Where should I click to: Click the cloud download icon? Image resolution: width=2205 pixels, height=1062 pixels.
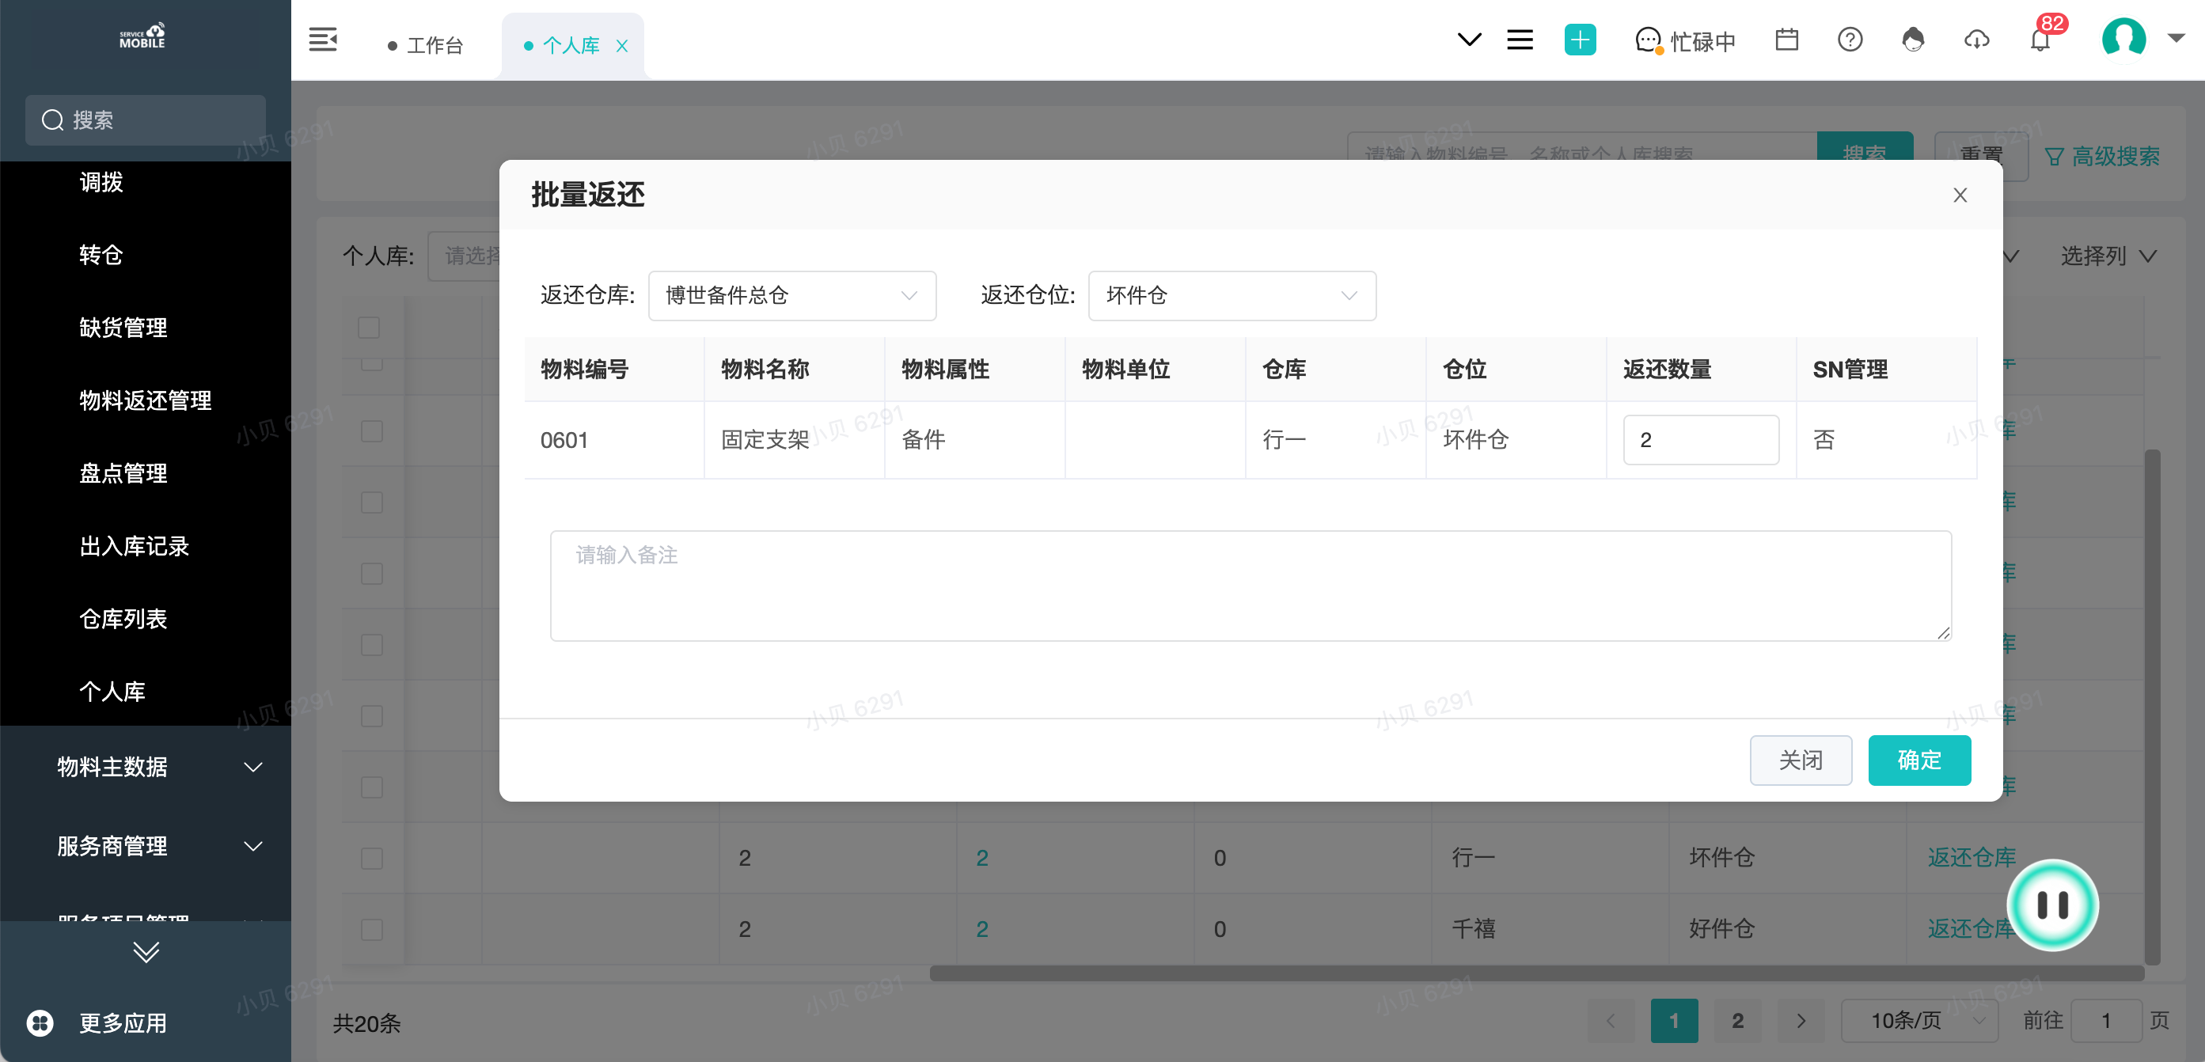1976,40
